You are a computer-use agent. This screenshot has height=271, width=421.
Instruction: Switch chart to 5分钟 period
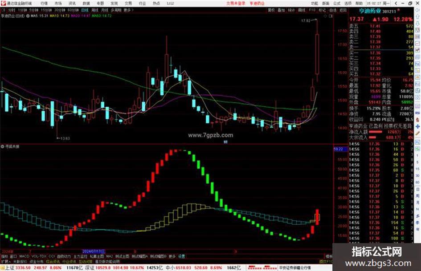tap(34, 10)
